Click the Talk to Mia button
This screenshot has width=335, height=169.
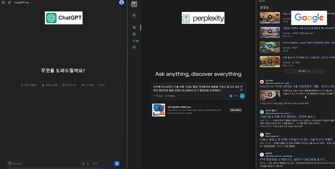pyautogui.click(x=15, y=163)
